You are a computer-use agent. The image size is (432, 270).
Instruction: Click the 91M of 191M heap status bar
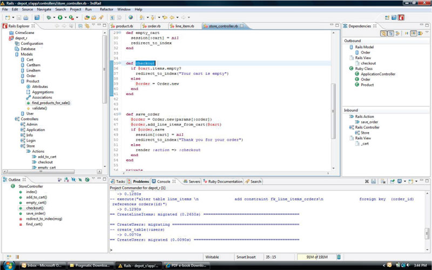point(317,257)
